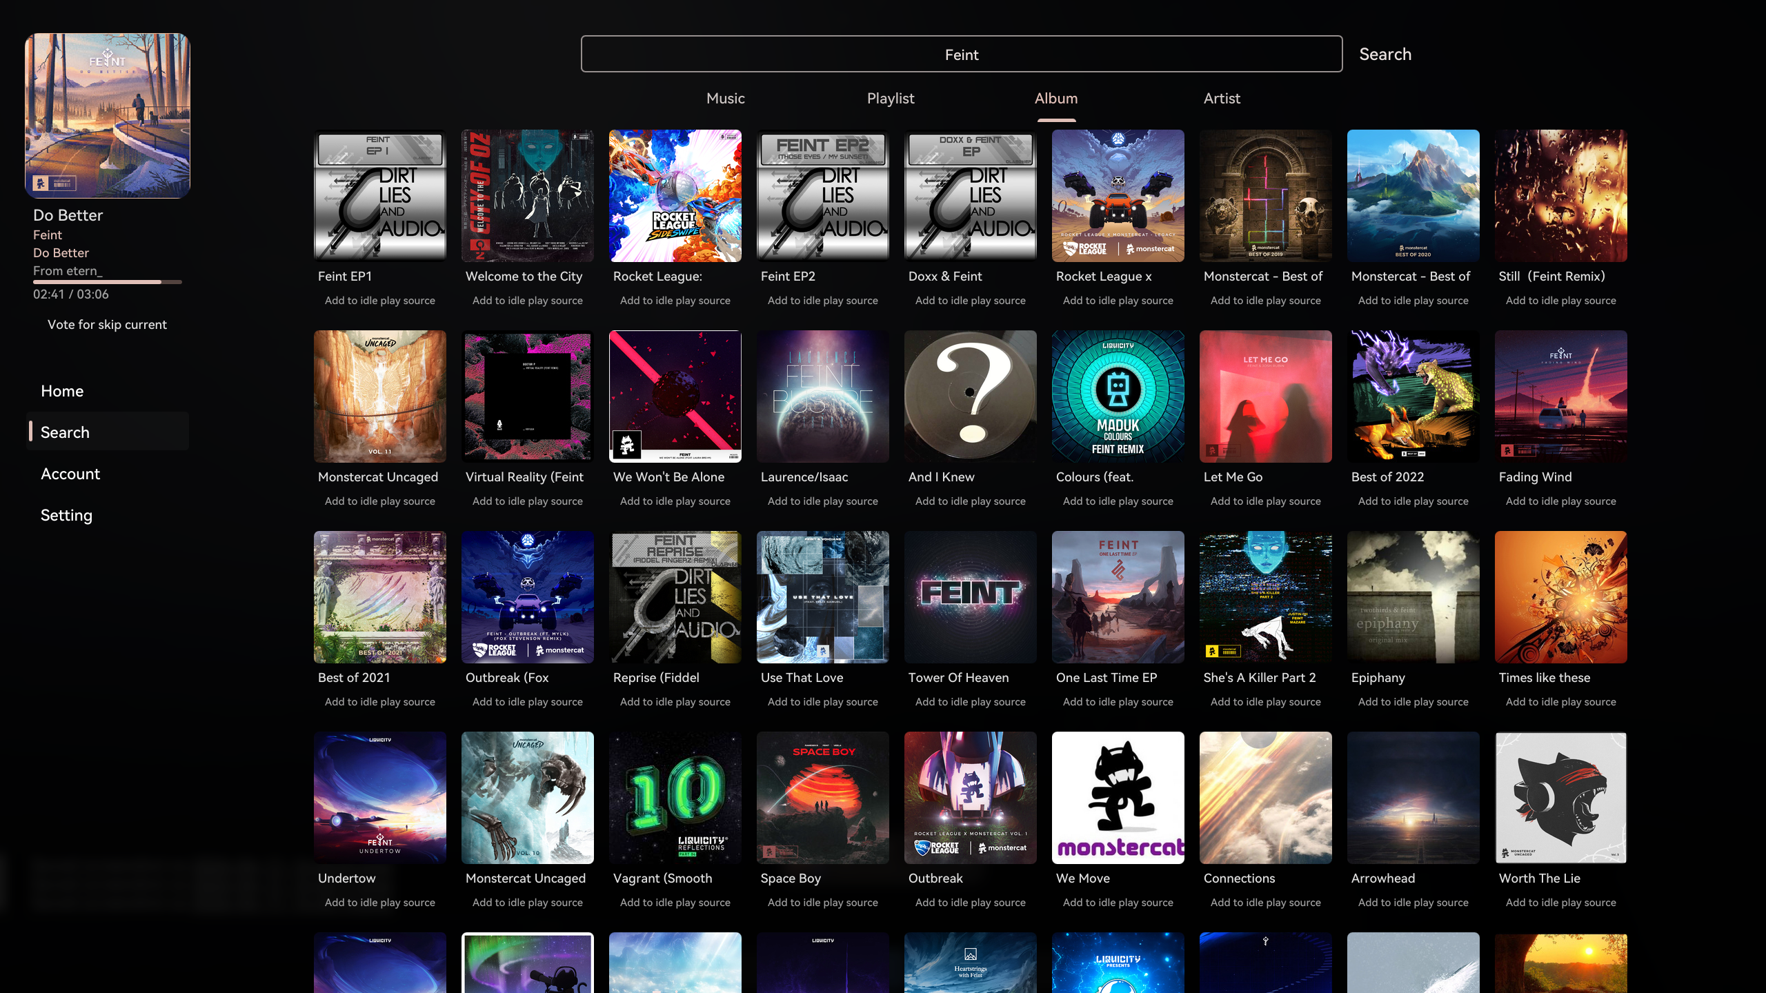This screenshot has height=993, width=1766.
Task: Add Feint EP1 to idle play source
Action: (x=380, y=301)
